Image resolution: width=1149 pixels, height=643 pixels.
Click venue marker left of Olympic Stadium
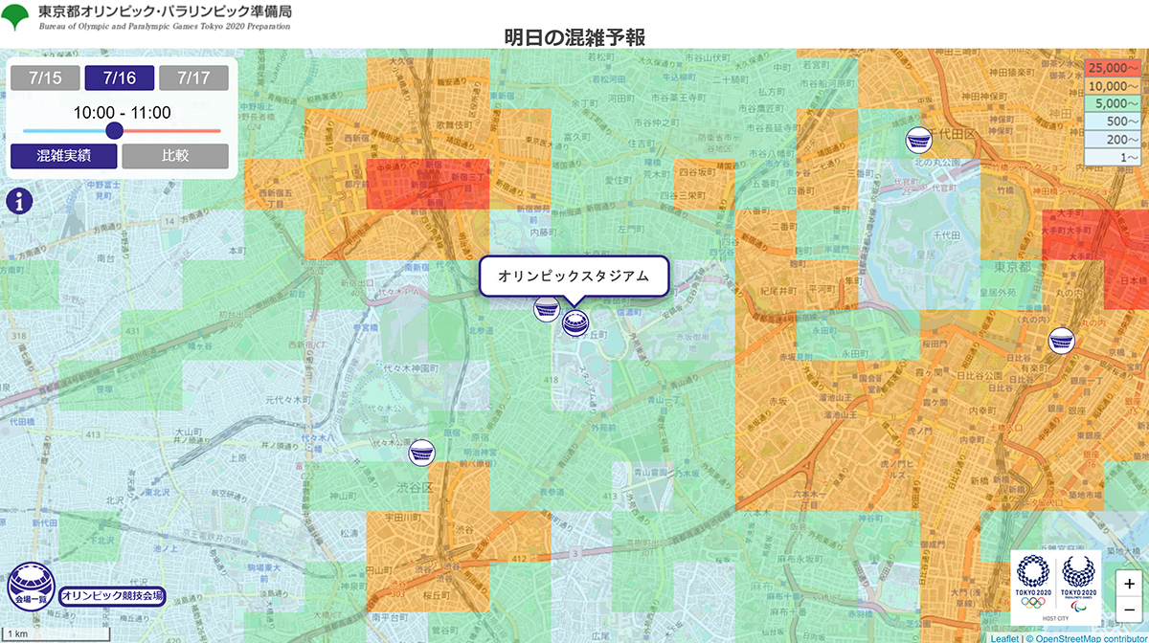coord(546,308)
